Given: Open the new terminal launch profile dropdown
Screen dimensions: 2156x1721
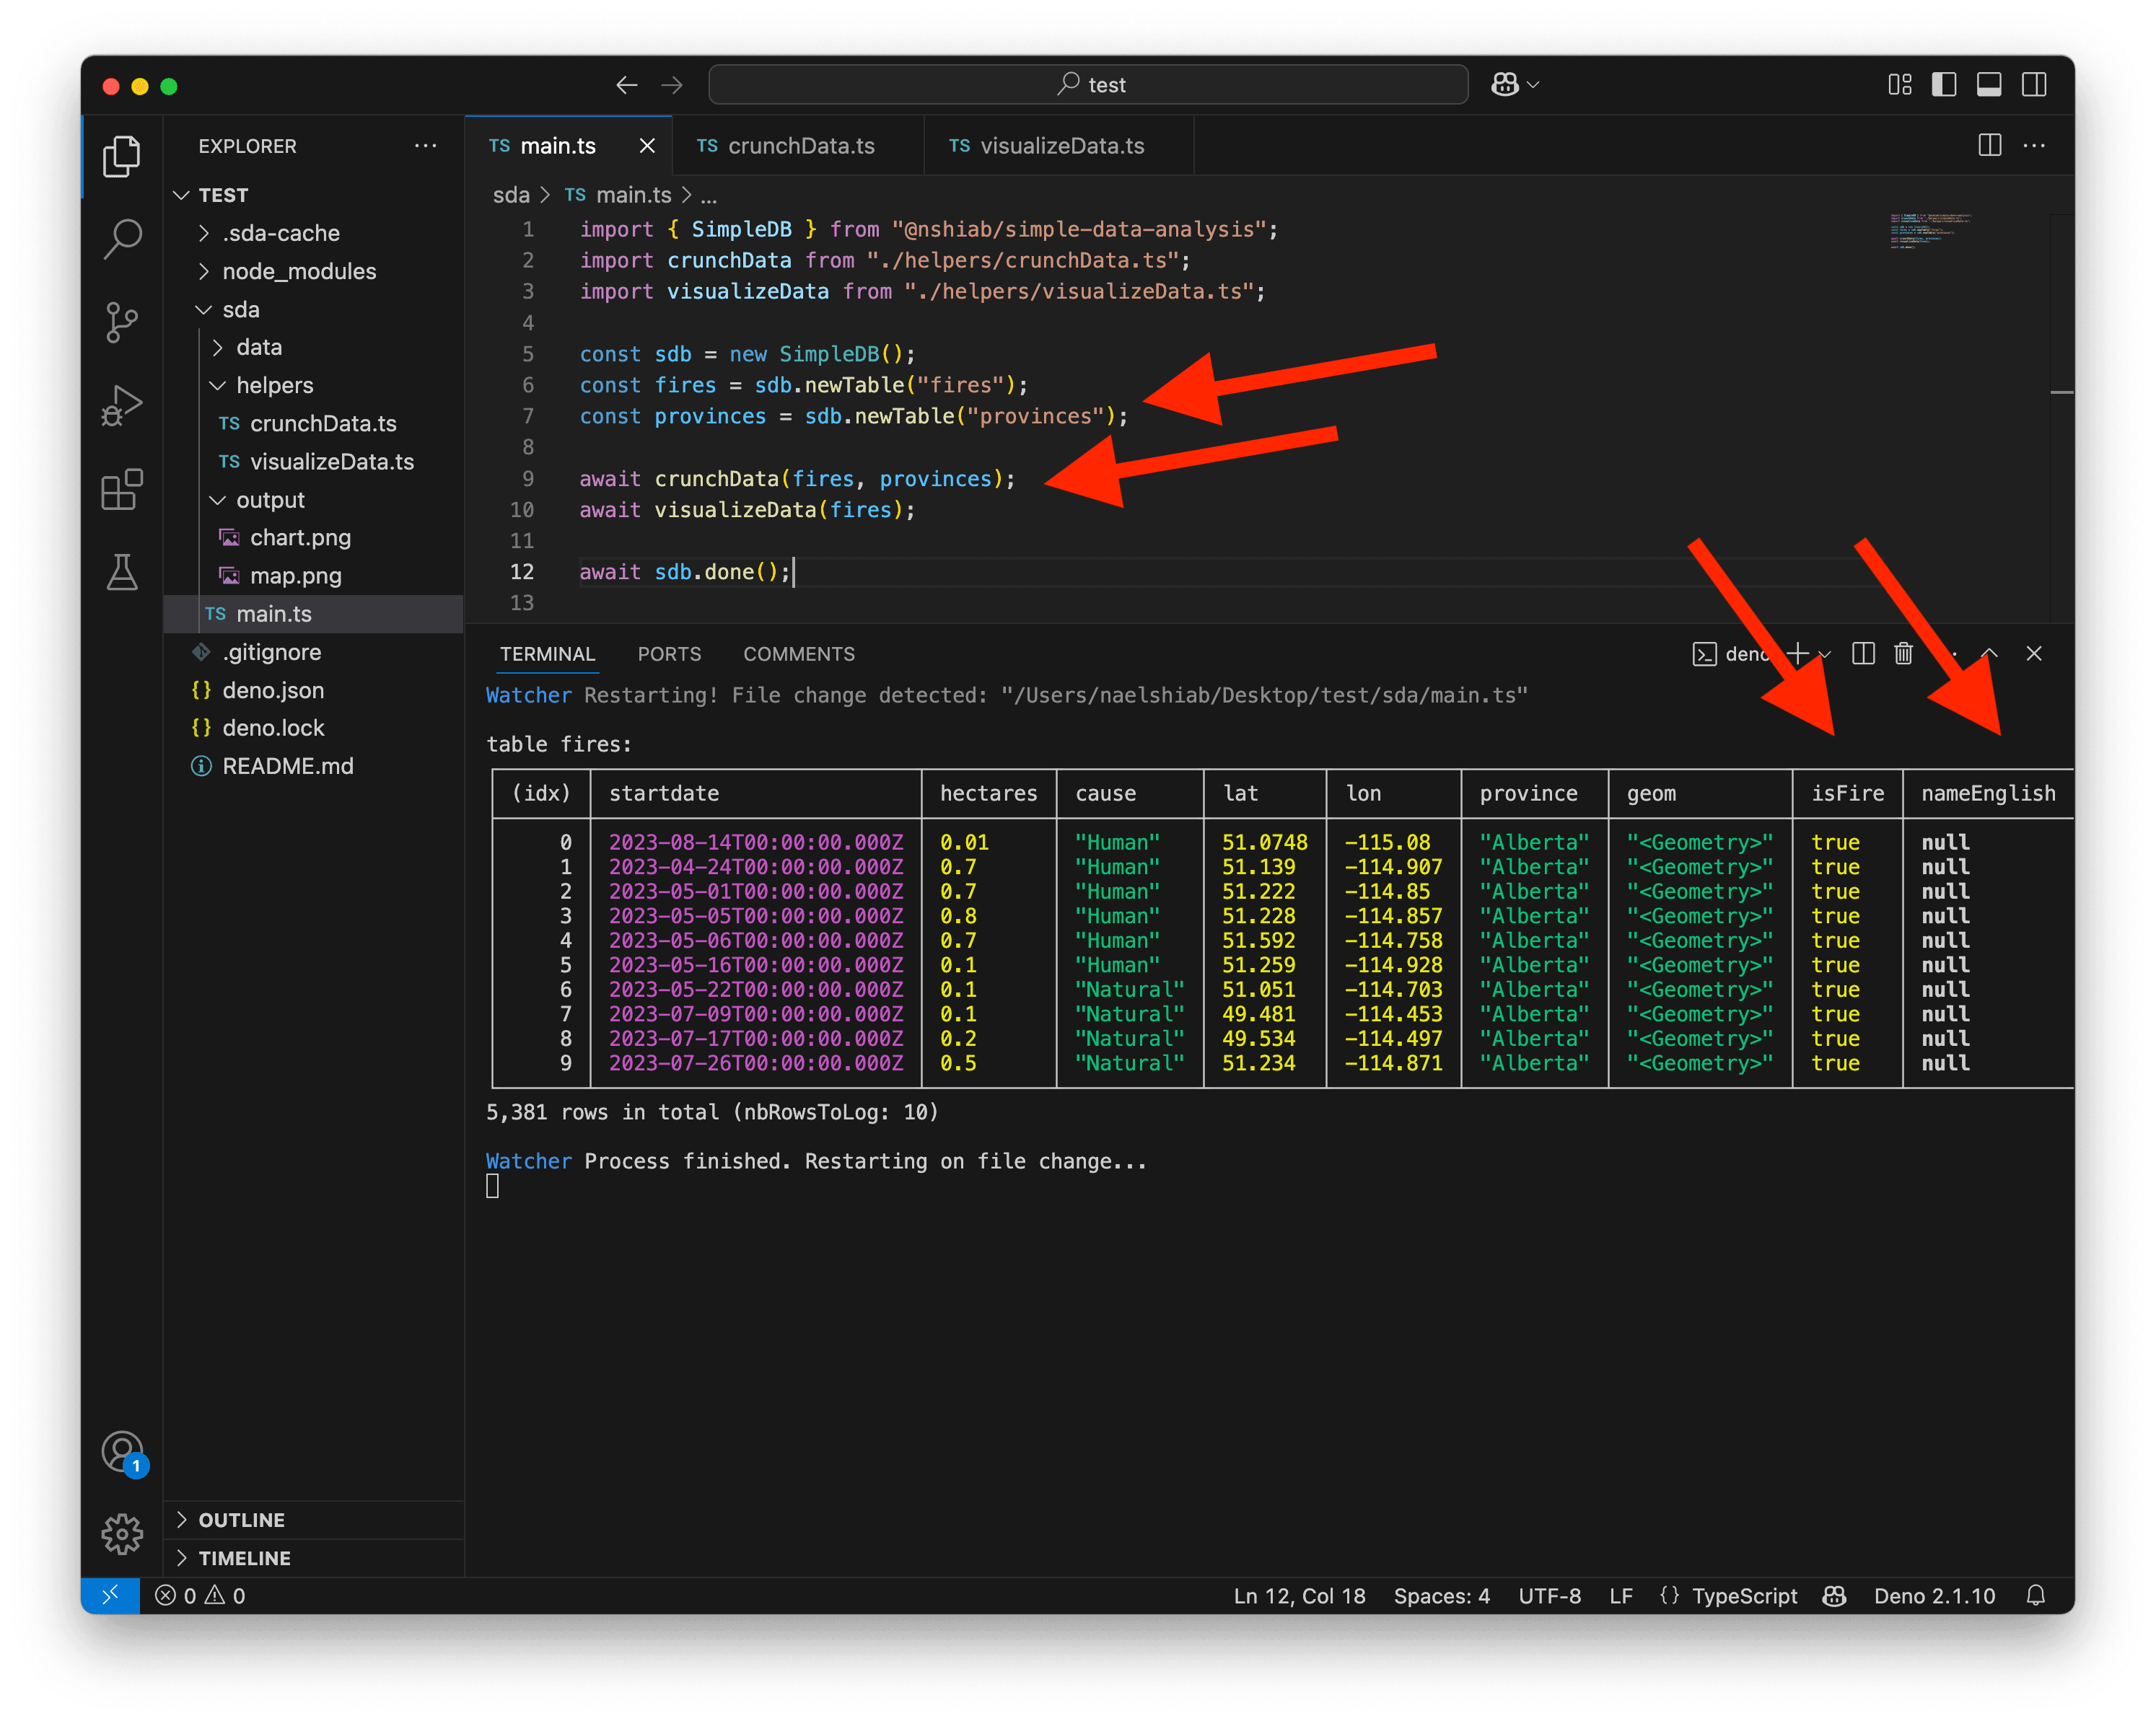Looking at the screenshot, I should click(1825, 653).
